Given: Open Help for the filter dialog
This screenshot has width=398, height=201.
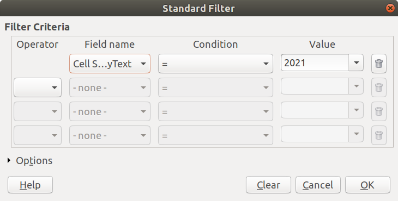Looking at the screenshot, I should click(30, 185).
